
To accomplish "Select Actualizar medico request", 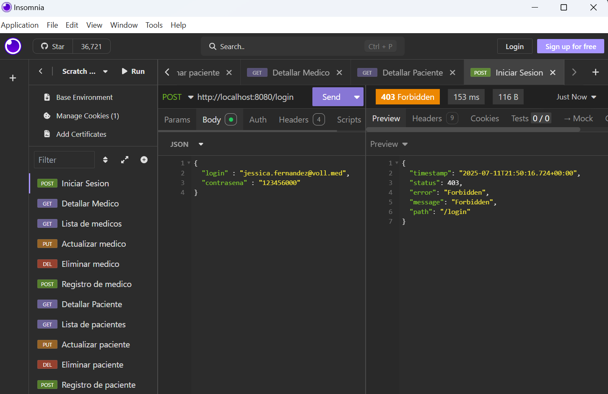I will (93, 244).
